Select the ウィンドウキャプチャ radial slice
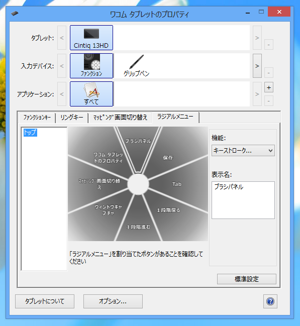The height and width of the screenshot is (326, 300). click(108, 210)
